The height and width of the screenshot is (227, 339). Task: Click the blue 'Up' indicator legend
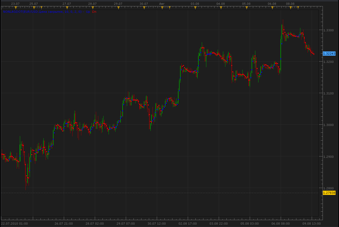pyautogui.click(x=88, y=12)
